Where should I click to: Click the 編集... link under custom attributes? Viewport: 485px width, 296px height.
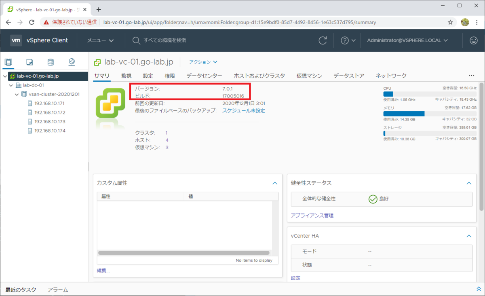[x=103, y=271]
